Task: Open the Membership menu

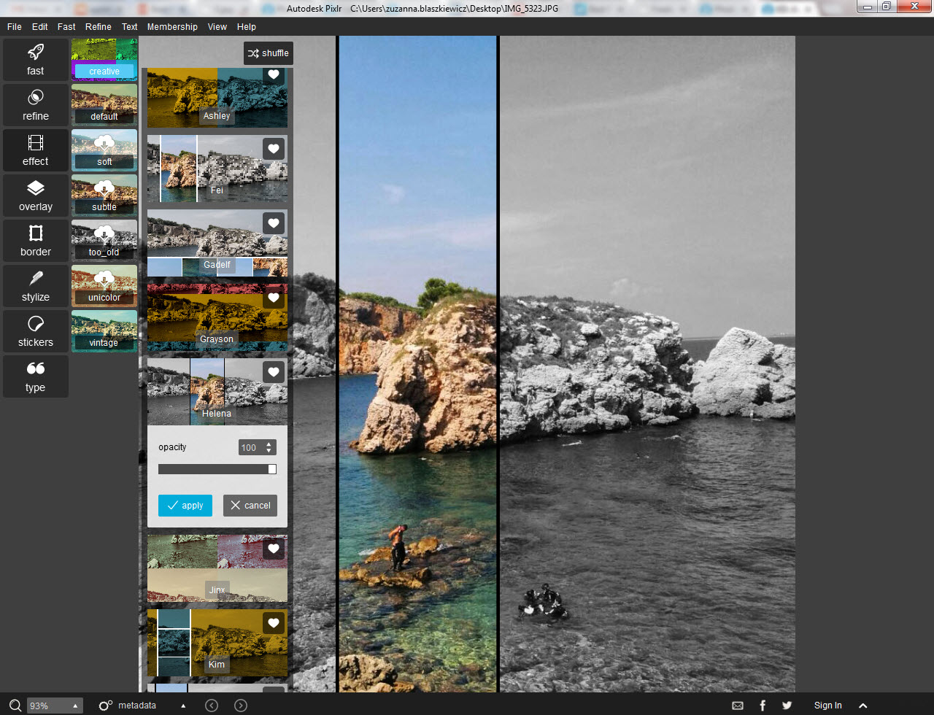Action: point(172,26)
